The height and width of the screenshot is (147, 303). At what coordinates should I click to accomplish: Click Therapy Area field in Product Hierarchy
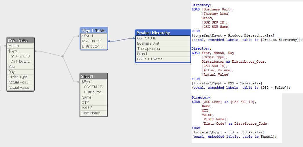point(148,49)
